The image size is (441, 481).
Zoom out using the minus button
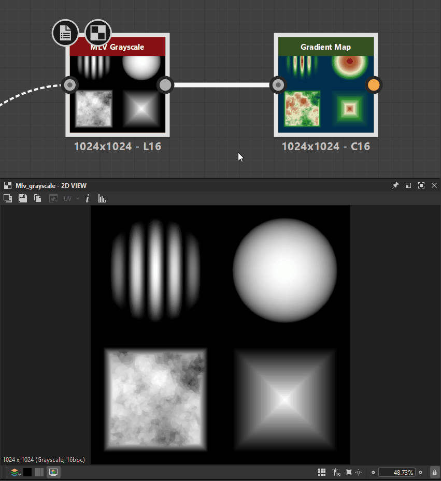(373, 472)
